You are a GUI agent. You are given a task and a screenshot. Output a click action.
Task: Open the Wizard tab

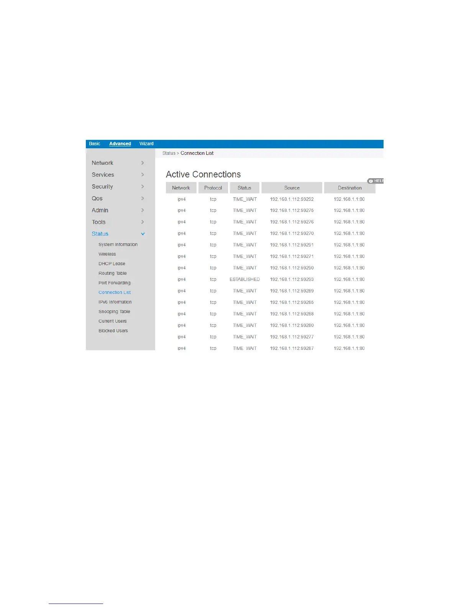(x=146, y=144)
